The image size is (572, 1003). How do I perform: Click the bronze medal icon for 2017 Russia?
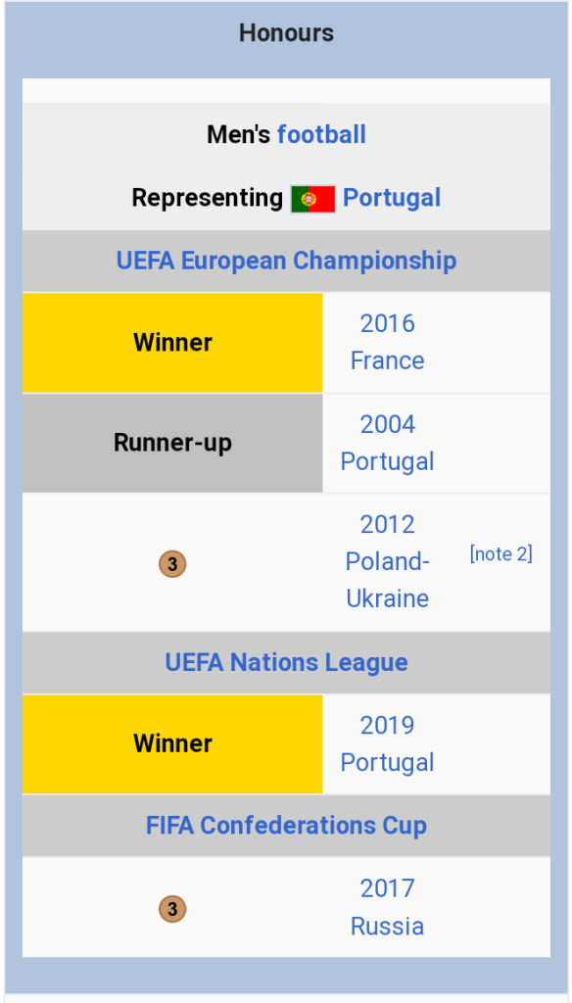coord(172,909)
